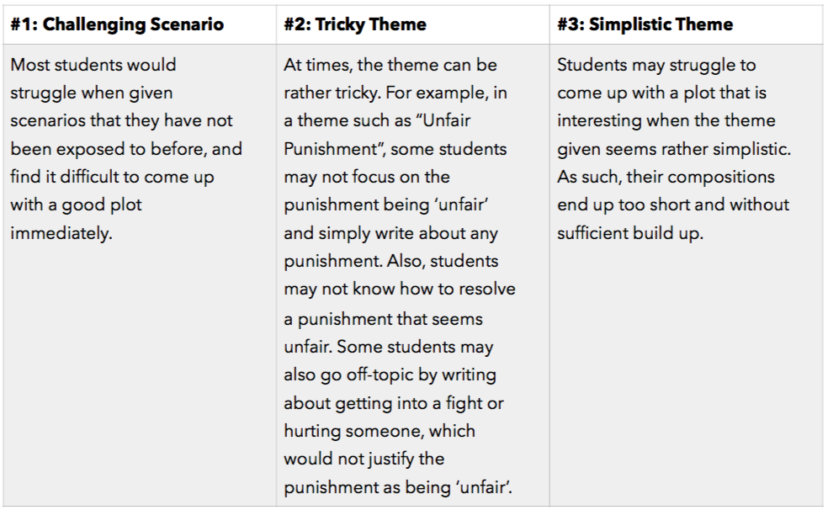Place cursor on 'scenarios that they have not'
The image size is (828, 510).
(x=121, y=121)
